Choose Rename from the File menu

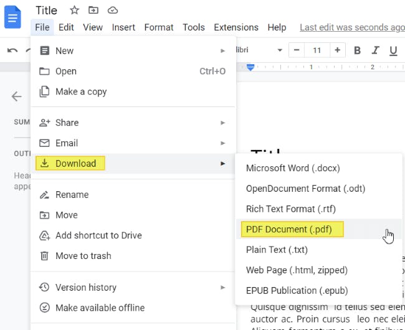click(x=133, y=194)
